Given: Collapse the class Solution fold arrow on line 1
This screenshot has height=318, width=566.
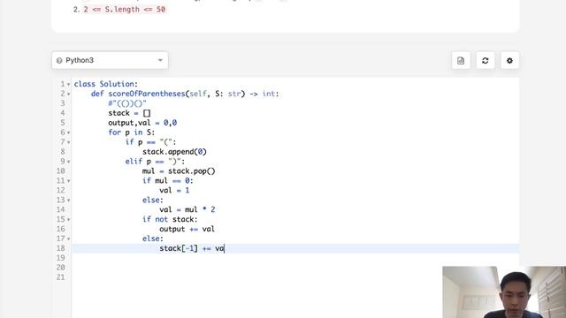Looking at the screenshot, I should [x=69, y=85].
